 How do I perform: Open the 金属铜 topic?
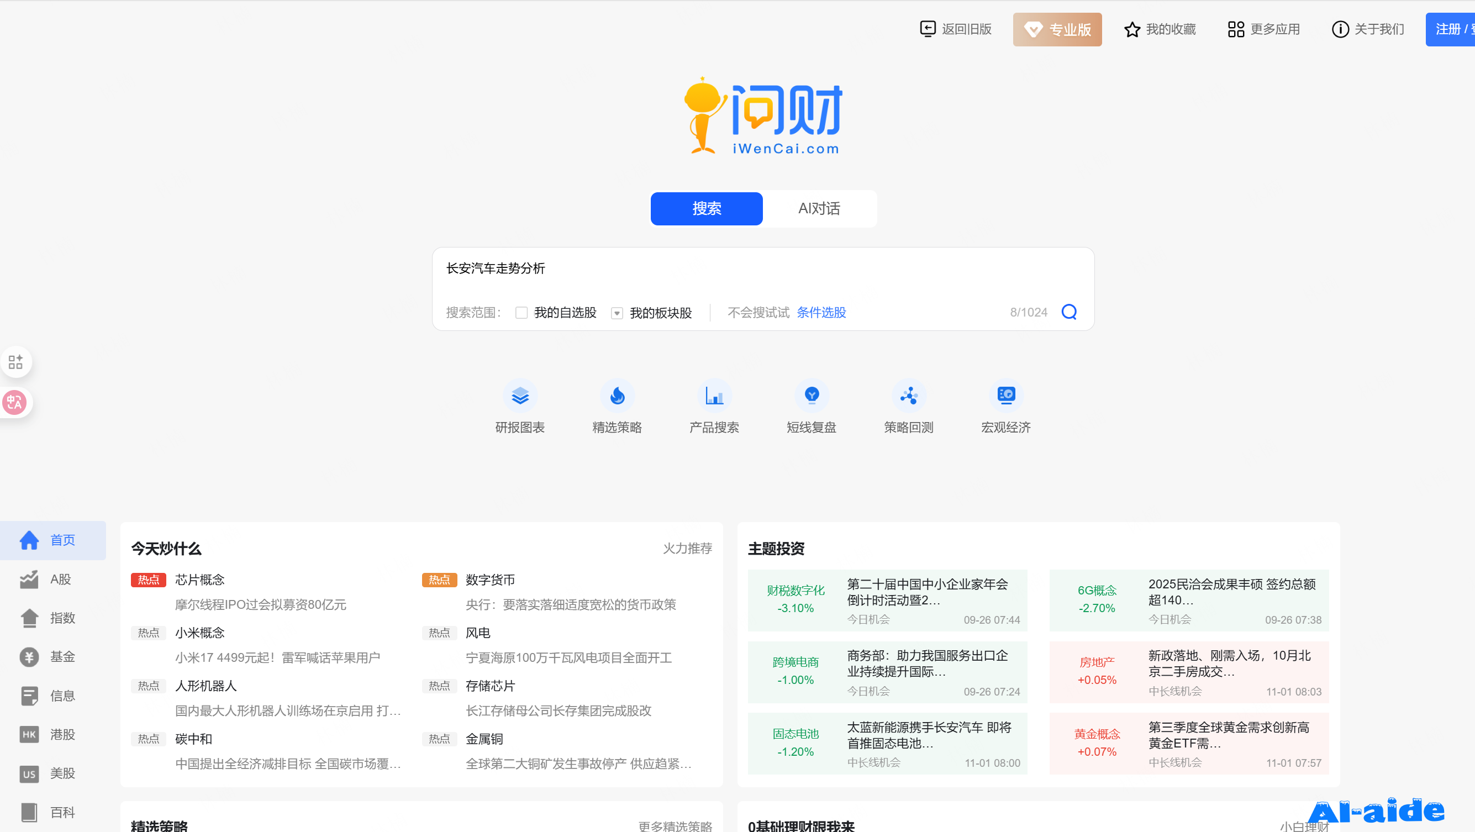pos(484,739)
